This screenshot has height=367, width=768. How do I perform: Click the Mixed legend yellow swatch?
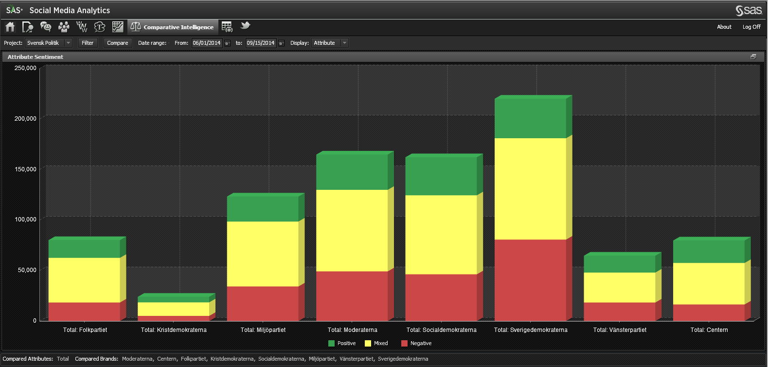tap(368, 343)
